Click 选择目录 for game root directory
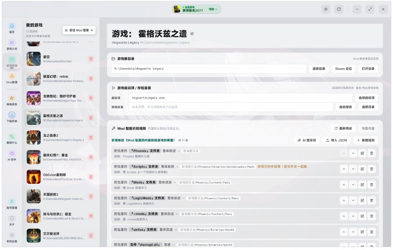393x250 pixels. point(319,68)
